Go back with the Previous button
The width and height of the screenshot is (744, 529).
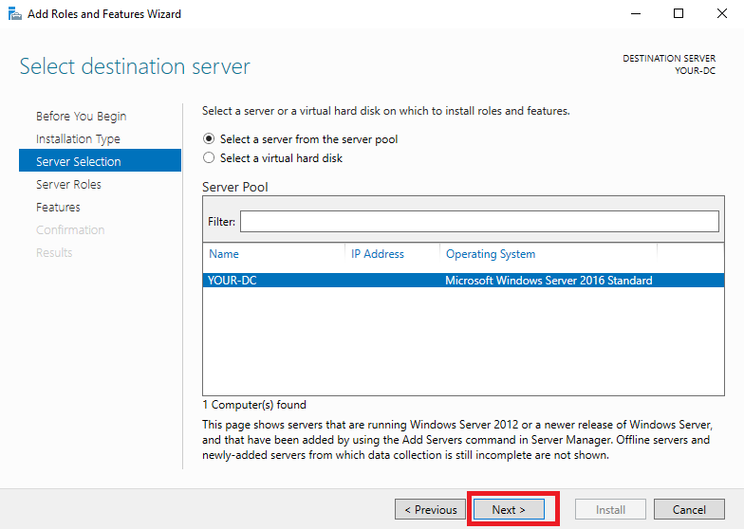point(430,510)
